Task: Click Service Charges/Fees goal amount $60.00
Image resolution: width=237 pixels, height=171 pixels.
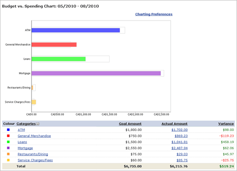Action: (x=136, y=160)
